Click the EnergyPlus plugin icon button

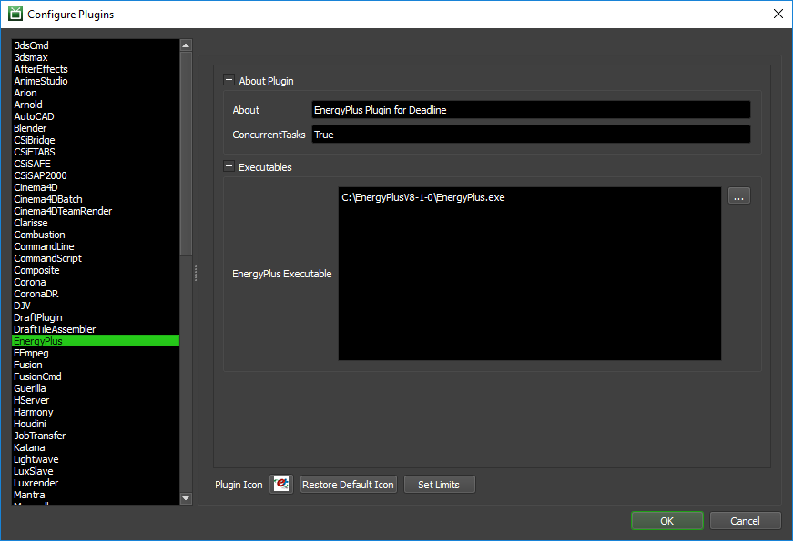pos(281,485)
